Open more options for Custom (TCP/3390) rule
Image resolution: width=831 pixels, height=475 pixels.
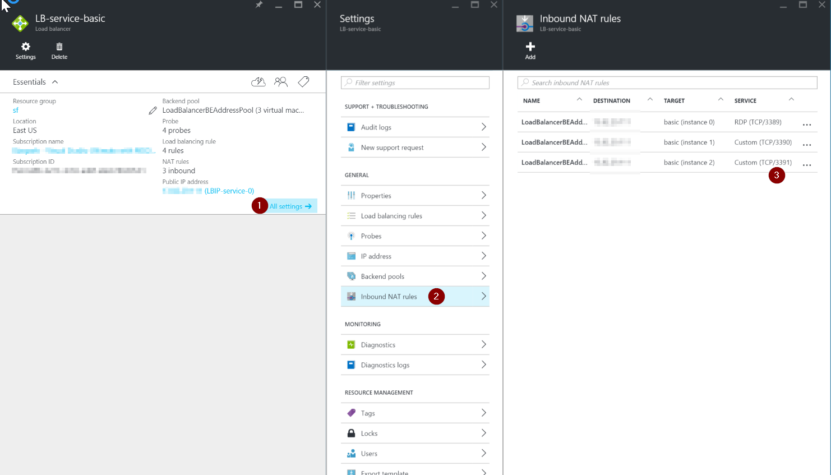pos(807,145)
